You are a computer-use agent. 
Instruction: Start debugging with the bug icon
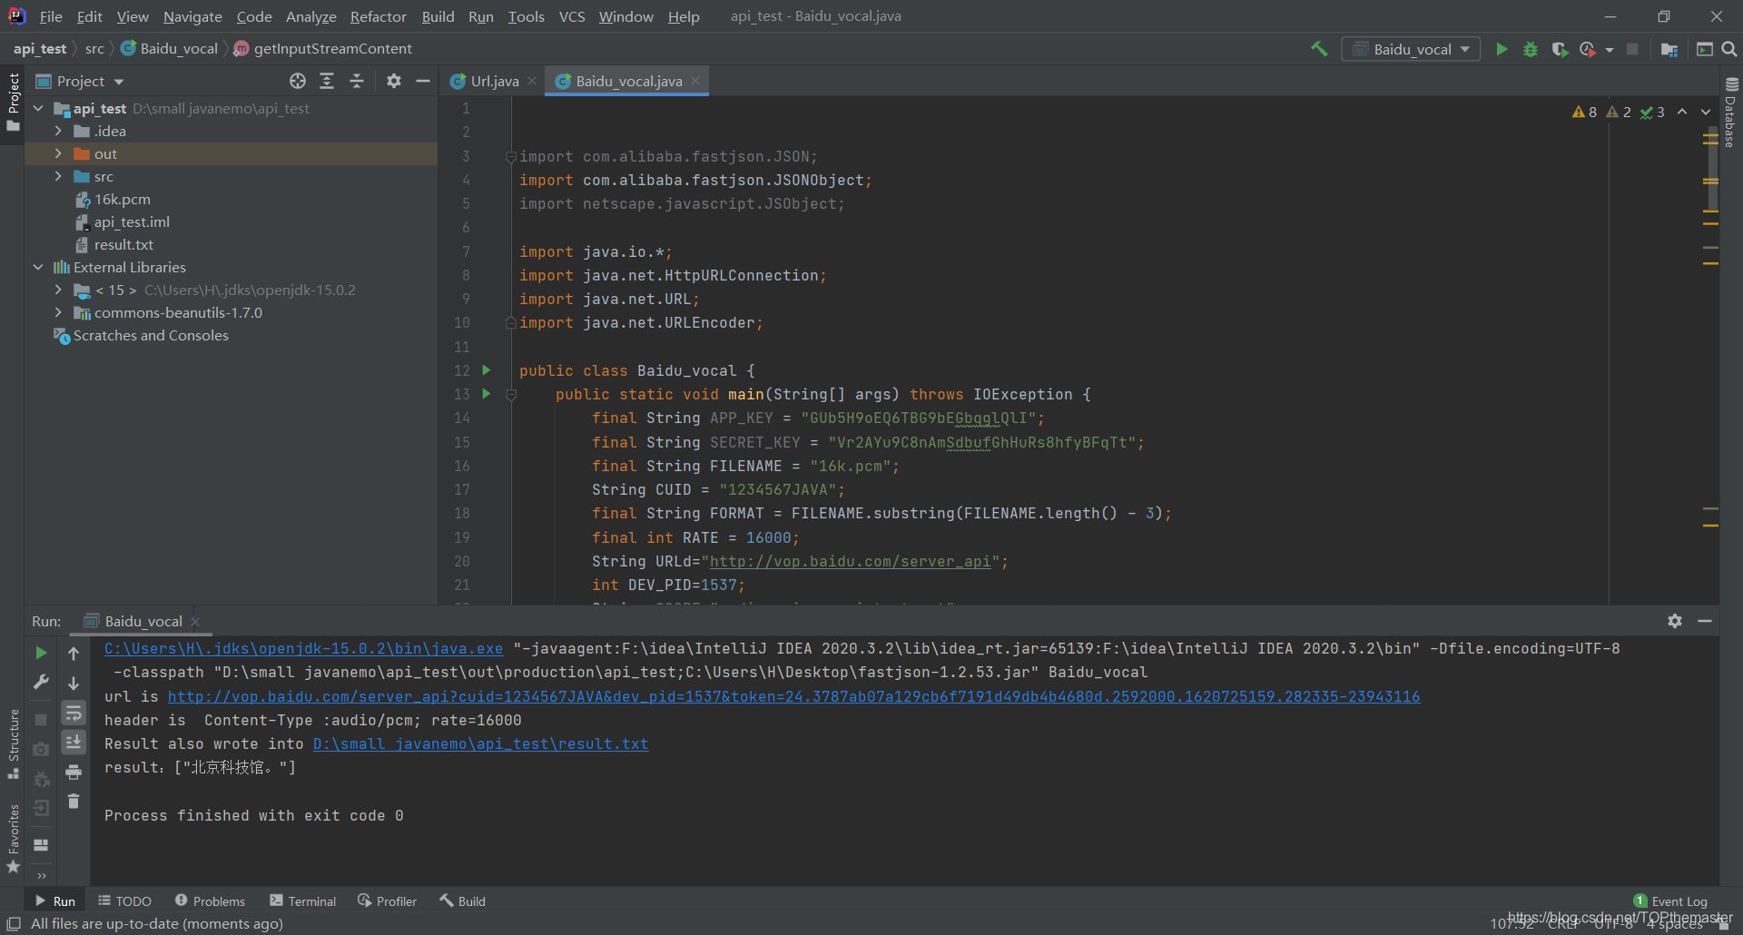point(1531,49)
